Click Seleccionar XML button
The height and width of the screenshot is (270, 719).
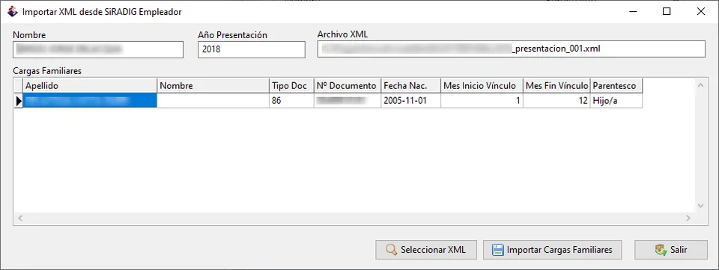click(x=426, y=250)
